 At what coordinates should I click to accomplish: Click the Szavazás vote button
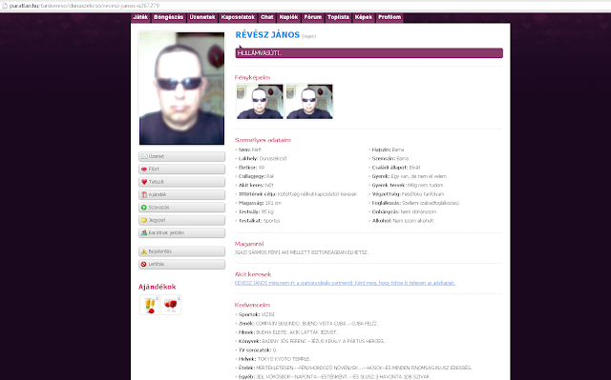tap(182, 208)
